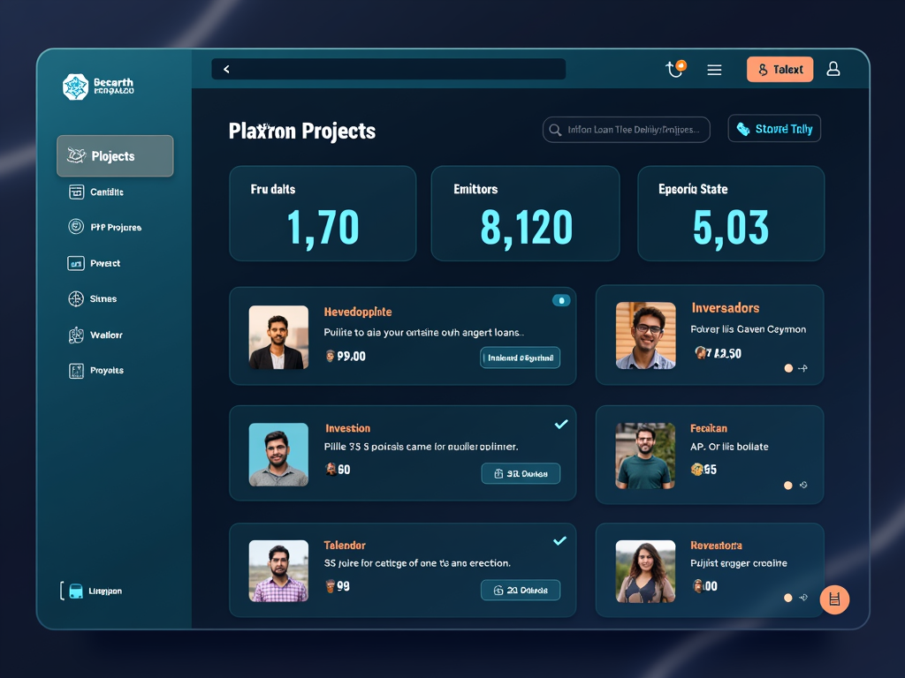Image resolution: width=905 pixels, height=678 pixels.
Task: Click the icon beside 99 in Talendor
Action: coord(331,586)
